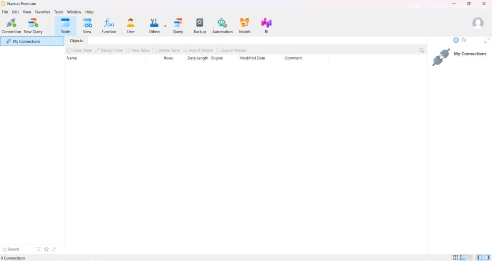Sort by the Rows column header

[160, 58]
